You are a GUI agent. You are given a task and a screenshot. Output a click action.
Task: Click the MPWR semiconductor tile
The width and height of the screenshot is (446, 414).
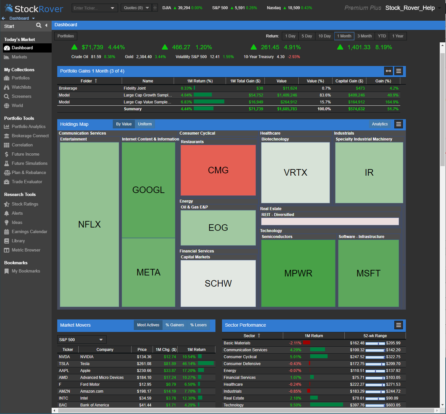pyautogui.click(x=298, y=273)
